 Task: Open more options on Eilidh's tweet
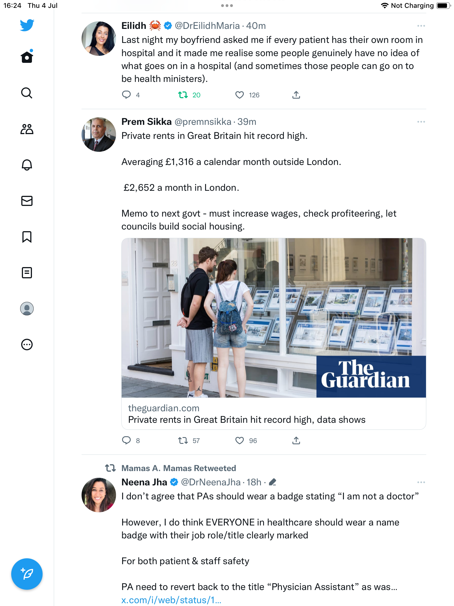421,26
